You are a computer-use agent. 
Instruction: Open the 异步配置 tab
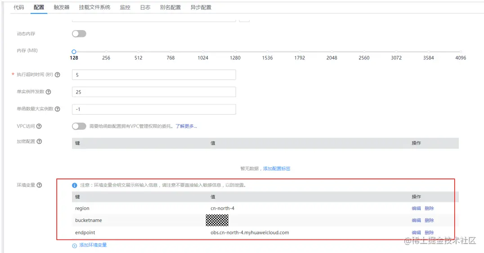(x=201, y=7)
